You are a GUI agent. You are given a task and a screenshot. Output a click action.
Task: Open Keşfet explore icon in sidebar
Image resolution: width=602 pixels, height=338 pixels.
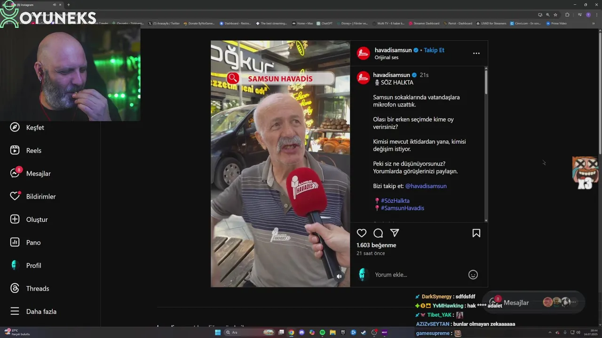(x=15, y=127)
